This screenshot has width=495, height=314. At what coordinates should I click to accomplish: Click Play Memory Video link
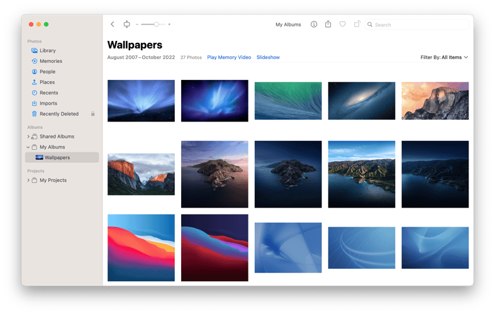pyautogui.click(x=229, y=57)
